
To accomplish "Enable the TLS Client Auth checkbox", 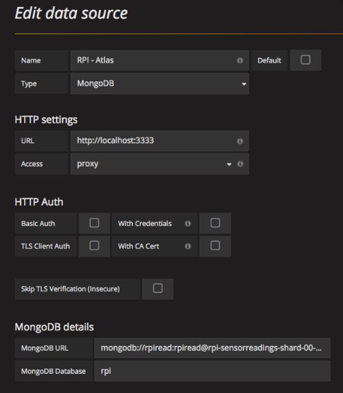I will [94, 246].
